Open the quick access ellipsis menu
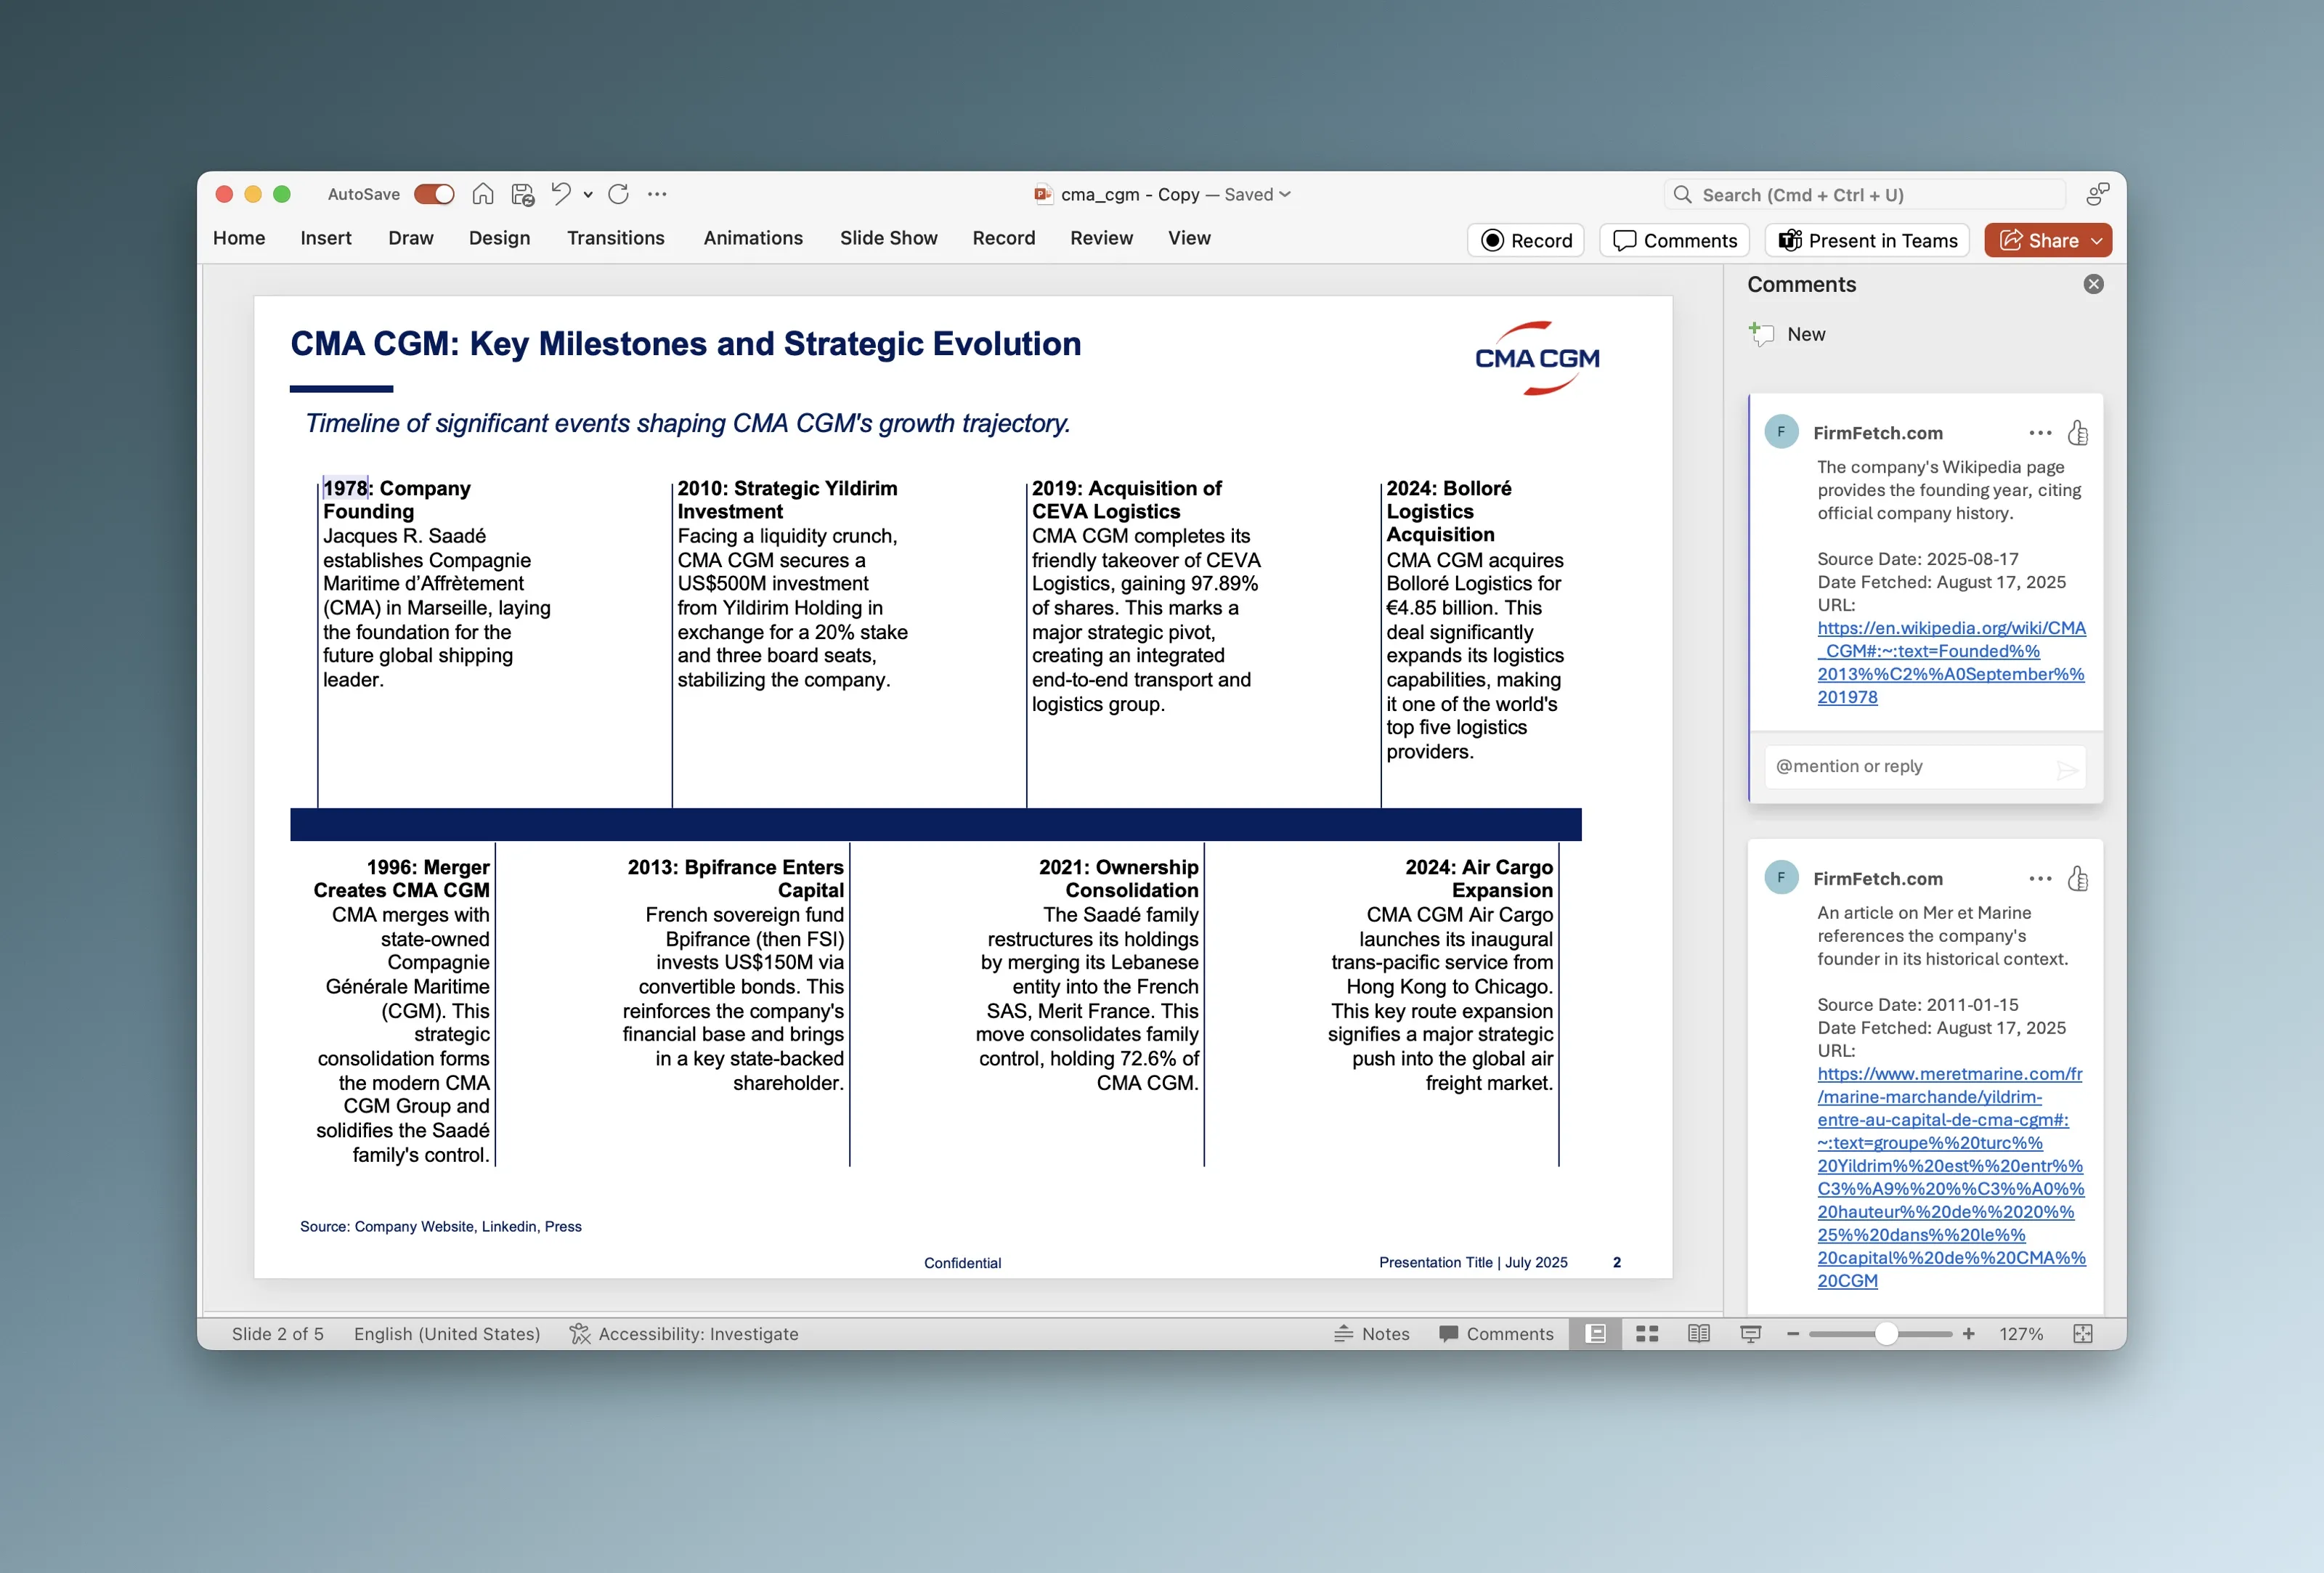 tap(657, 194)
